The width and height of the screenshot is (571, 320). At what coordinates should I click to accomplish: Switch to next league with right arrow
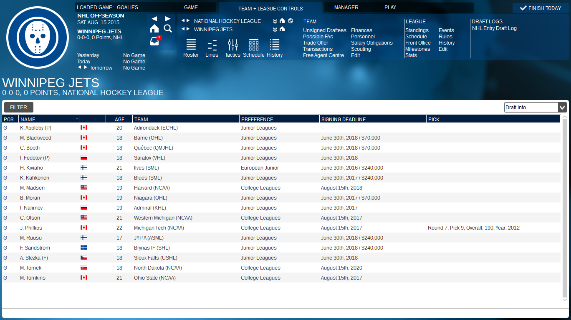tap(188, 21)
